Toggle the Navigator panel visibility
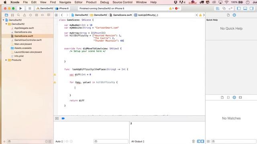 pyautogui.click(x=239, y=8)
